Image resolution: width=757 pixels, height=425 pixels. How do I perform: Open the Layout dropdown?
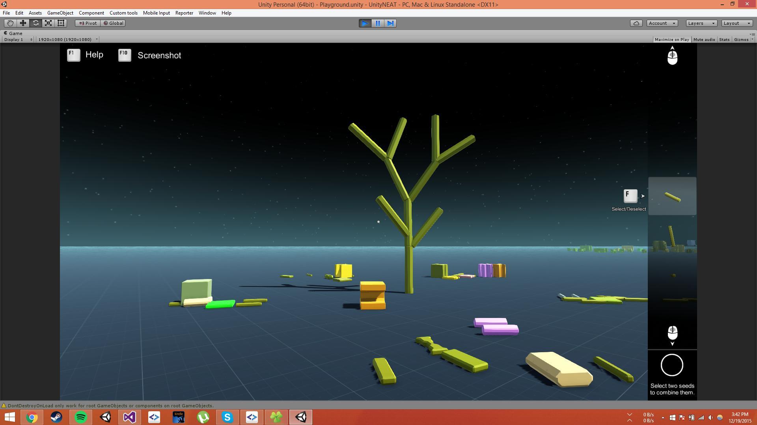click(736, 23)
